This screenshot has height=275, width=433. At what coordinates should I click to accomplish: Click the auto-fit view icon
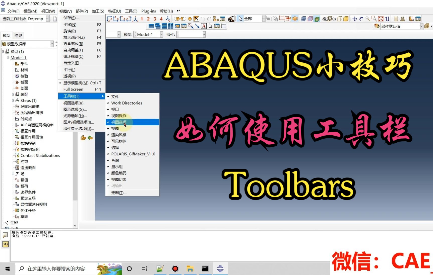tap(381, 19)
